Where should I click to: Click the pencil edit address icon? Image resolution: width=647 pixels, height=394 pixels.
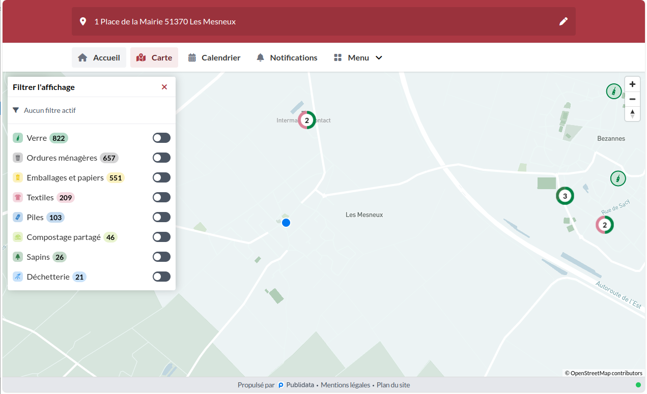coord(563,21)
